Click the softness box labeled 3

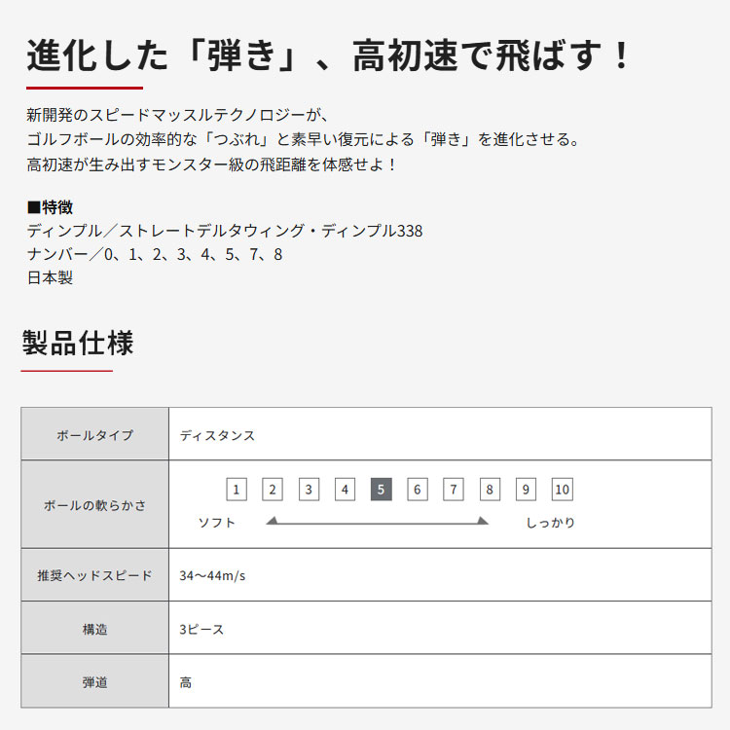310,490
